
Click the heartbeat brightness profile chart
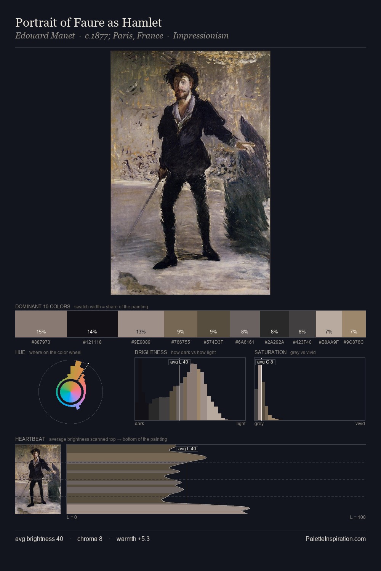(216, 479)
